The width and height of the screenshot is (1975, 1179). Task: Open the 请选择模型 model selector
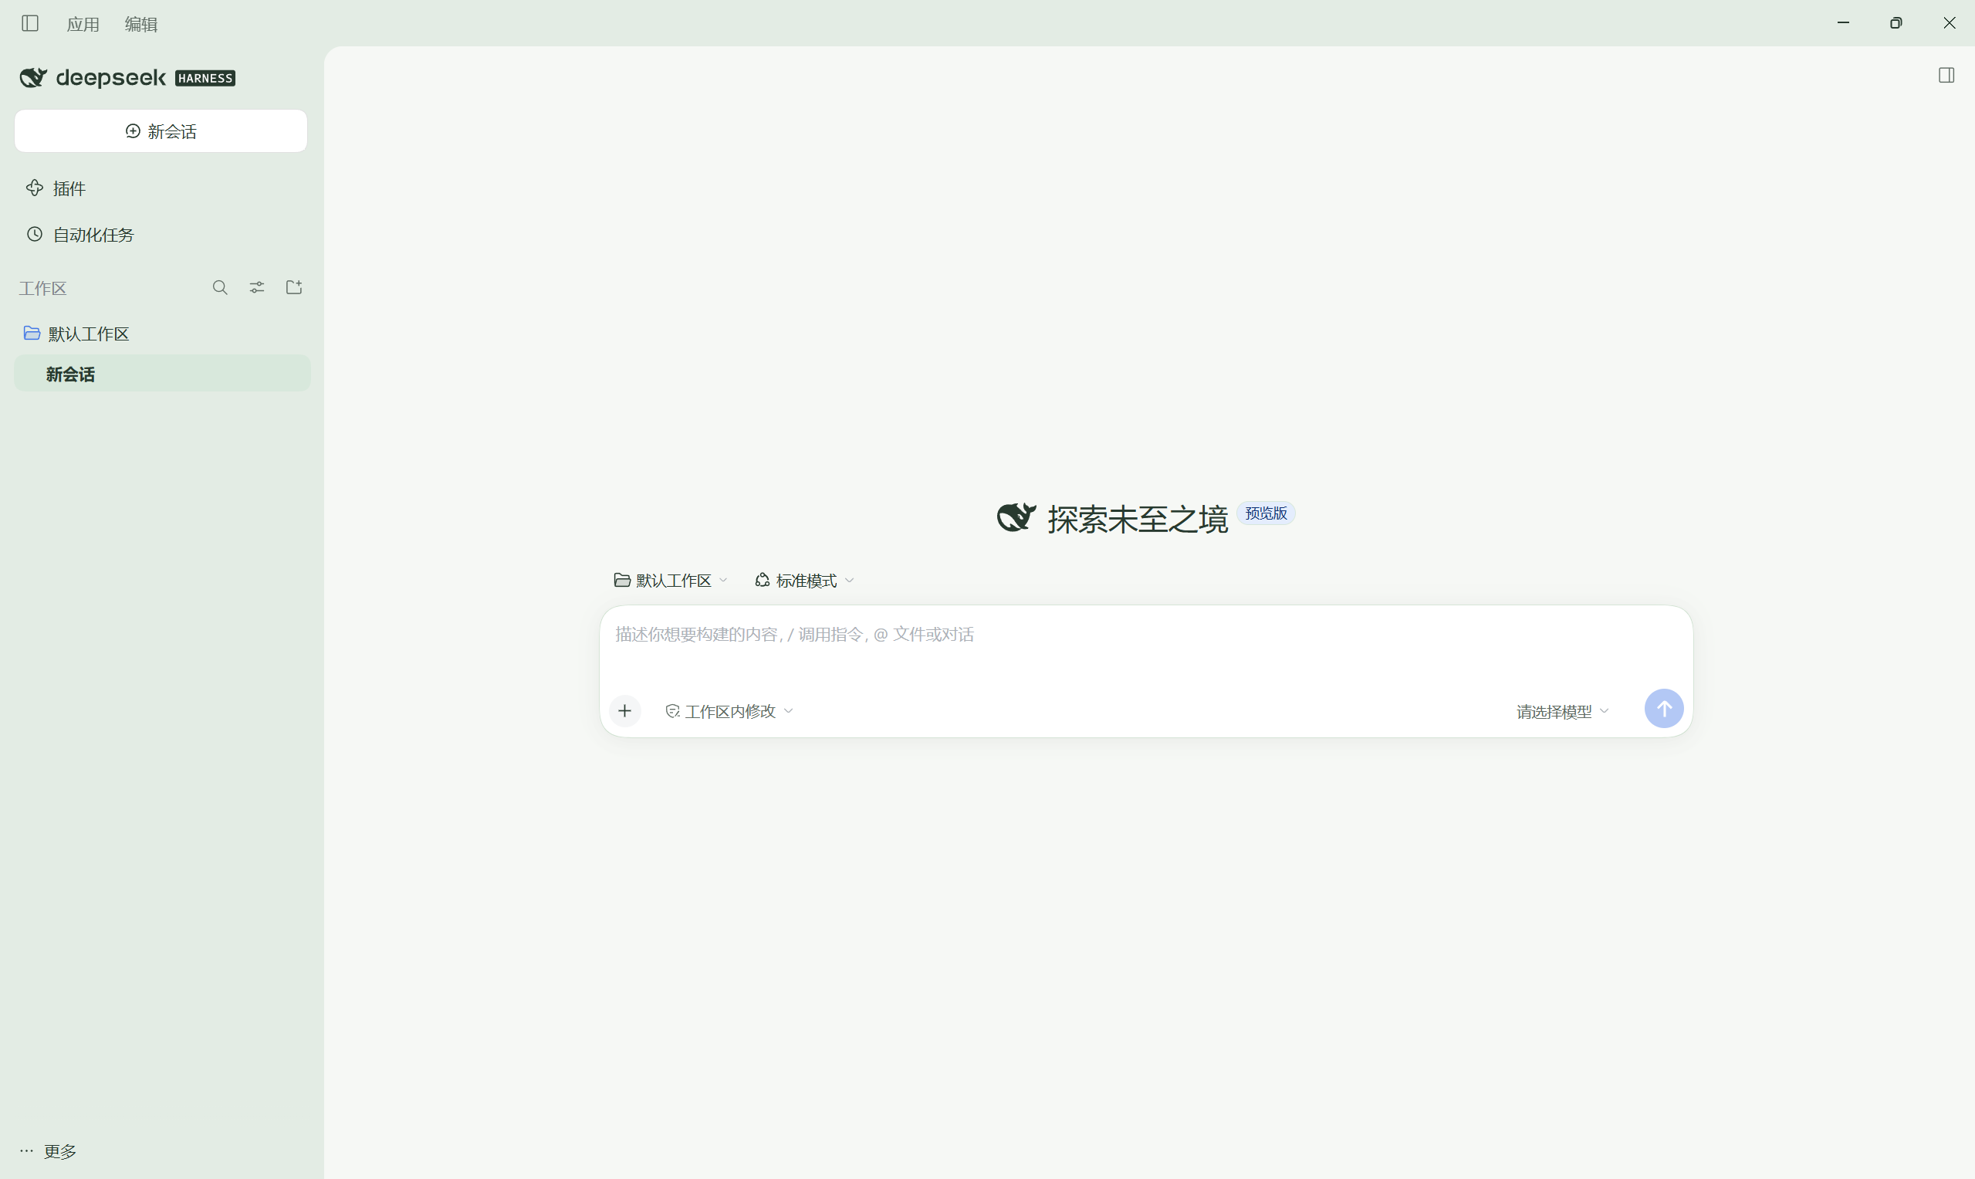[1562, 711]
